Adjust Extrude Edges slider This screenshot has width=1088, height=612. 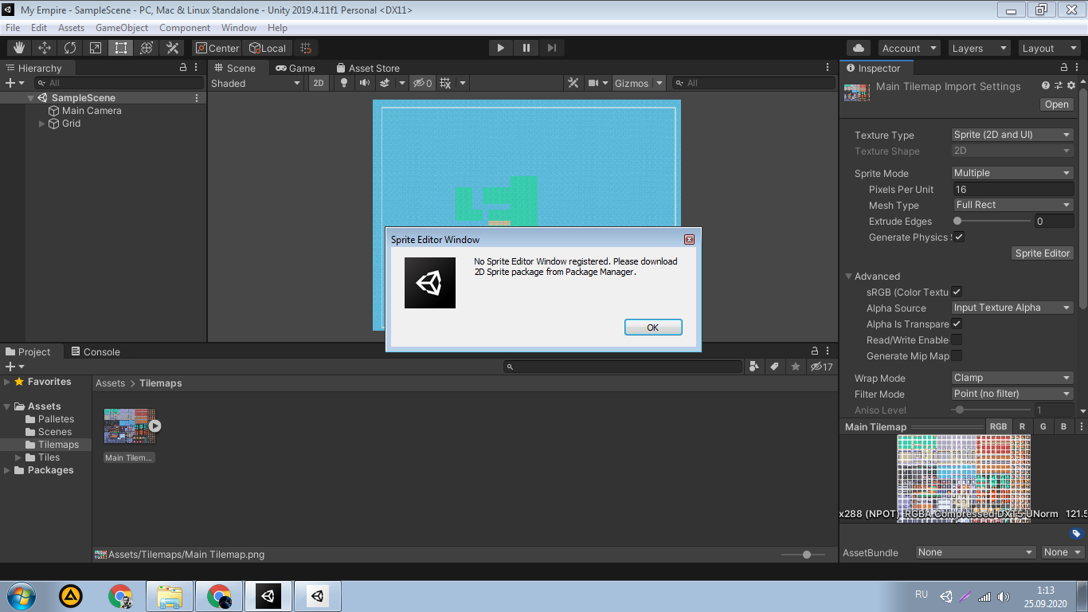(x=991, y=221)
